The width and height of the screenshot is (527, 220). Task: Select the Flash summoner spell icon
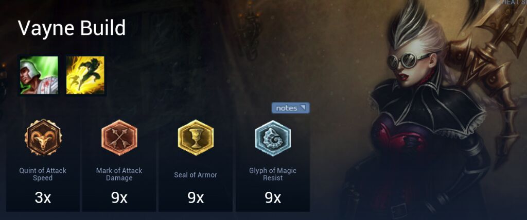[85, 75]
